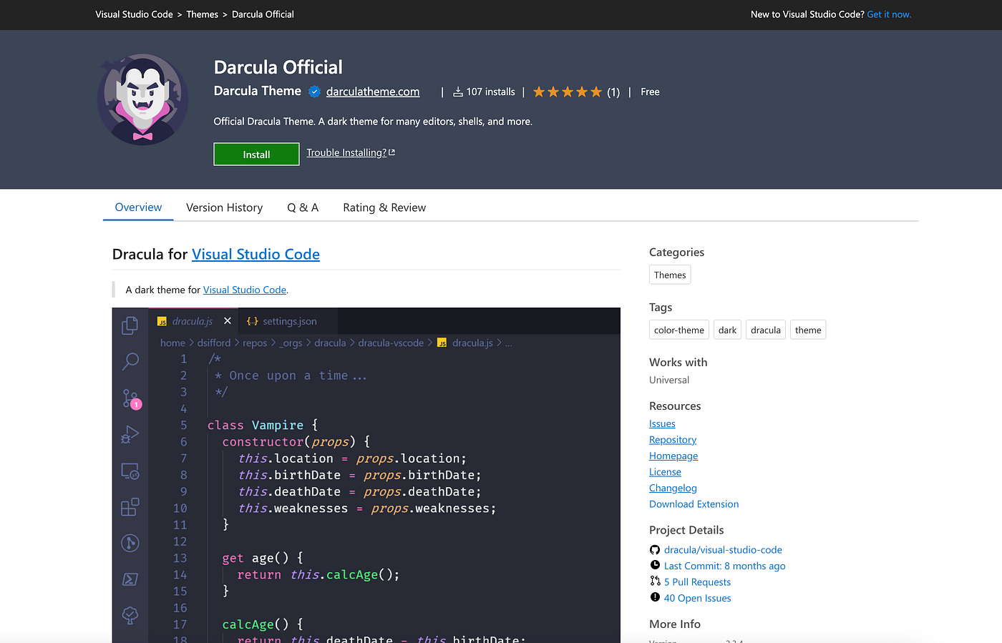
Task: Click the _orgs breadcrumb segment in editor
Action: (x=291, y=343)
